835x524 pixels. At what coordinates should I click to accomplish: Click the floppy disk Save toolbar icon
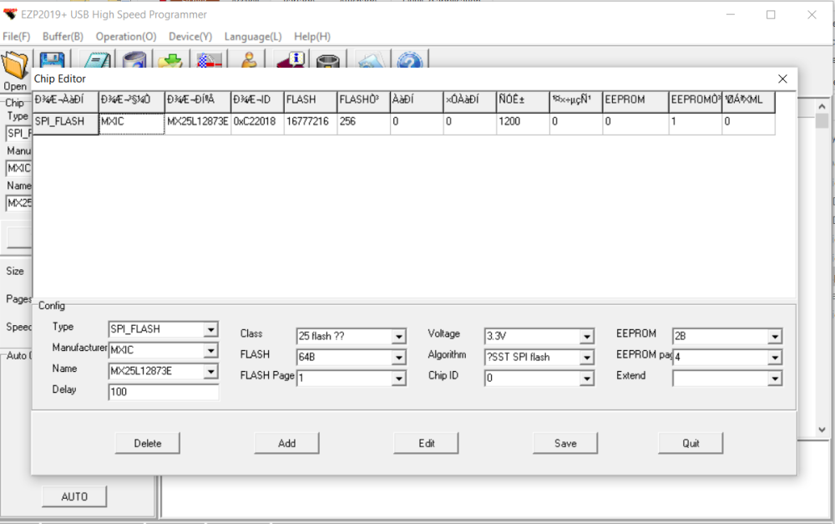click(x=53, y=63)
